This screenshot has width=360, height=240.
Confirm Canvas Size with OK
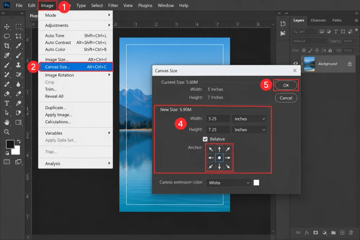pyautogui.click(x=286, y=85)
